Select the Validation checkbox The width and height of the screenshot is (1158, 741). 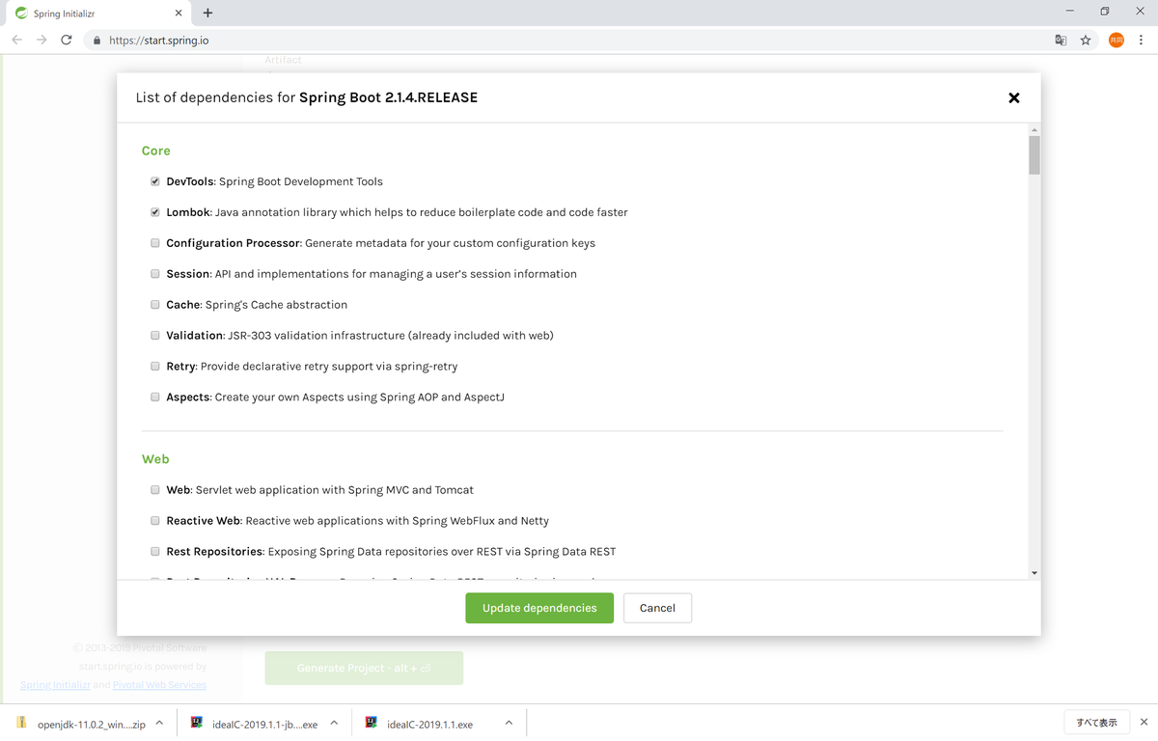(155, 336)
